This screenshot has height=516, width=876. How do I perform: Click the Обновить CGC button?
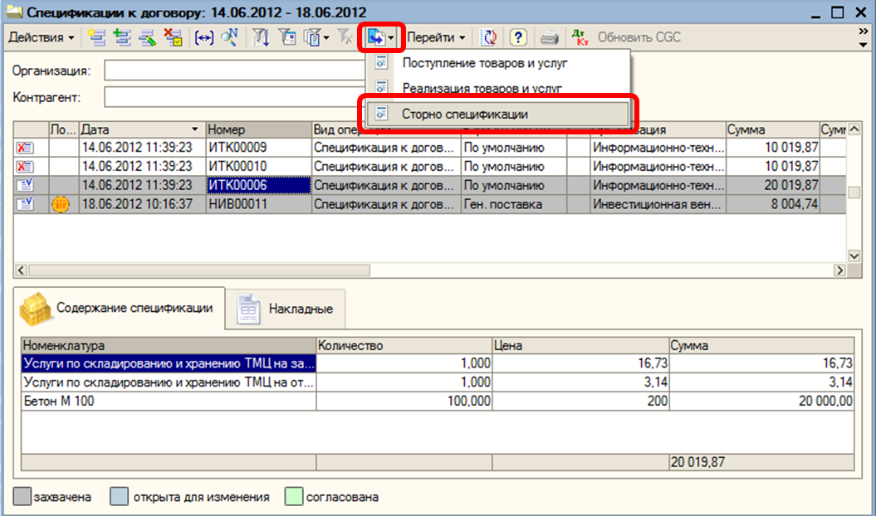click(639, 38)
